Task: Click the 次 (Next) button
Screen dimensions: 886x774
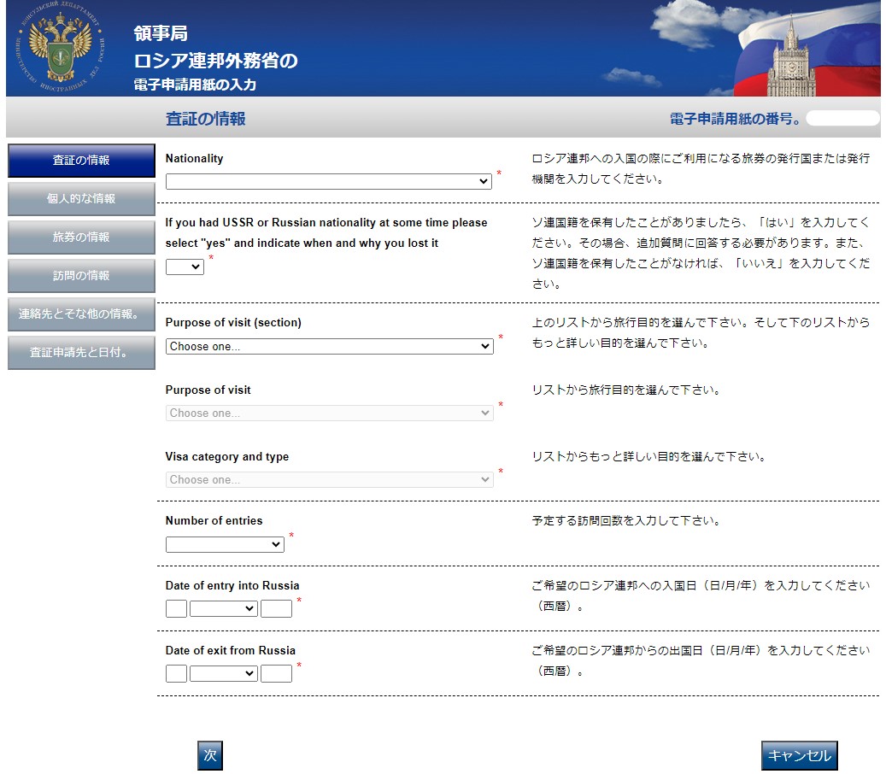Action: tap(210, 755)
